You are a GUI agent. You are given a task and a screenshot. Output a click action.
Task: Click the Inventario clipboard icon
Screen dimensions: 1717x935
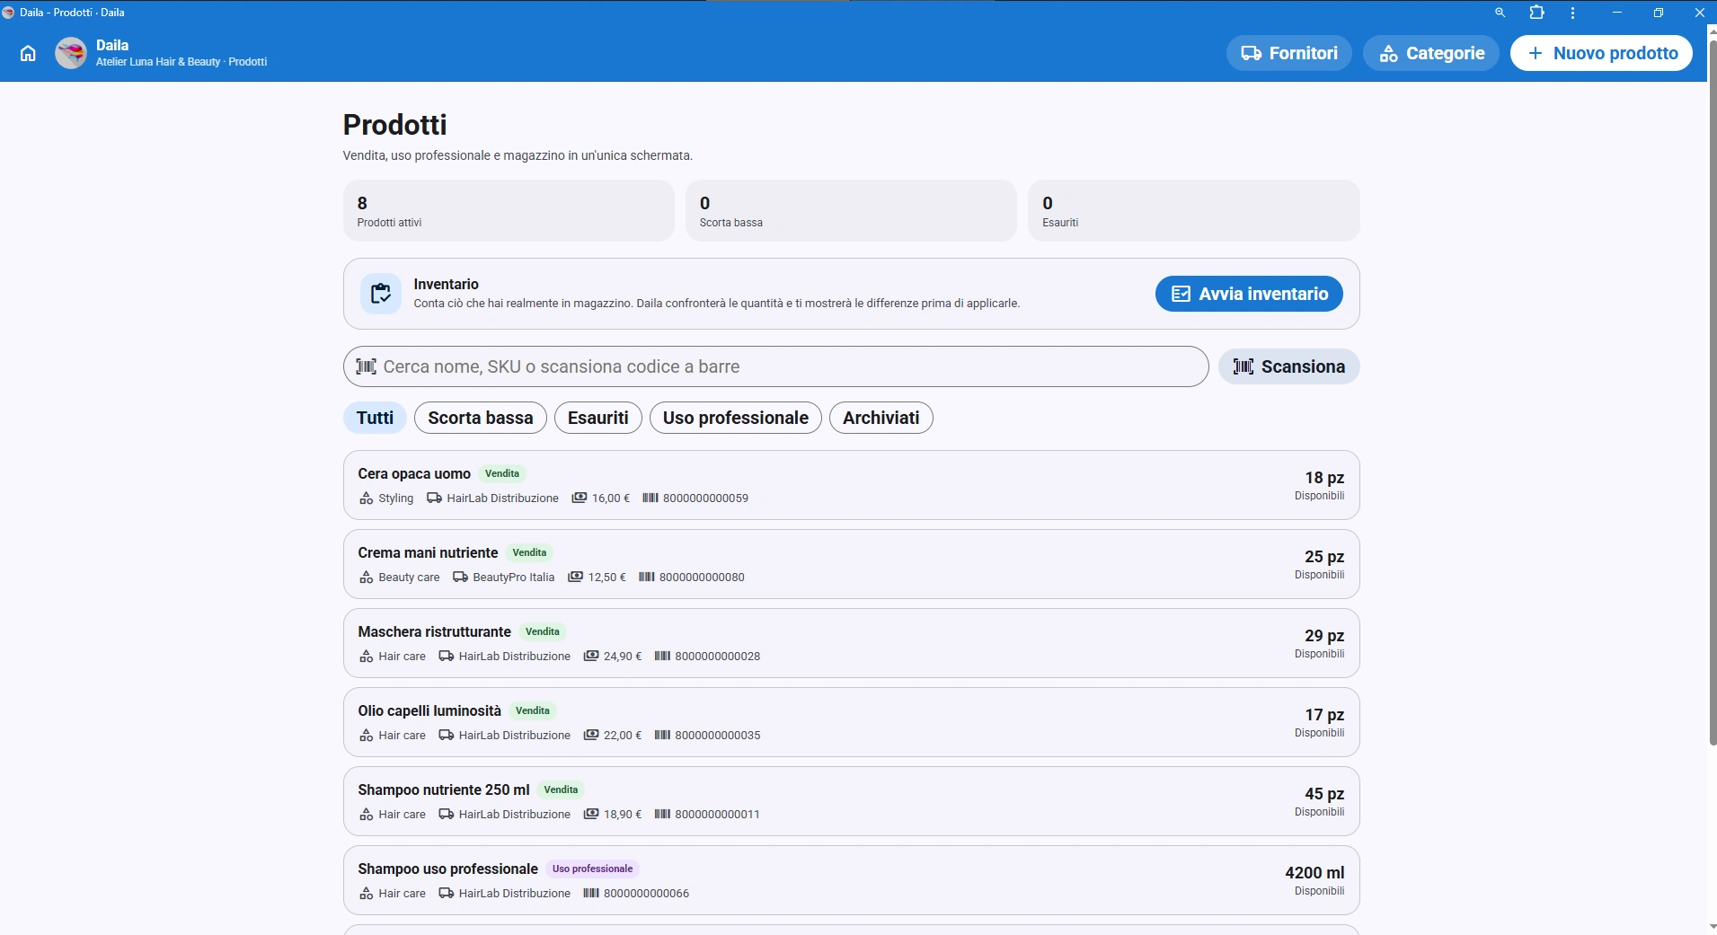[x=381, y=294]
